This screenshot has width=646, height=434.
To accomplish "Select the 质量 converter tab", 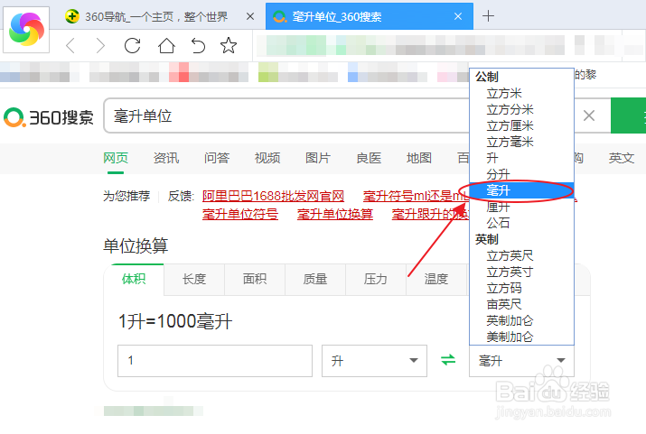I will click(315, 279).
